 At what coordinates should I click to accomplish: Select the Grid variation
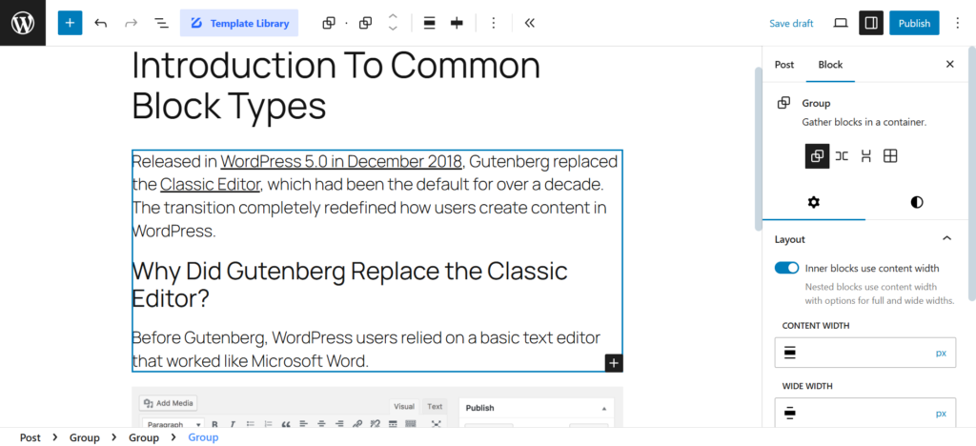[890, 156]
